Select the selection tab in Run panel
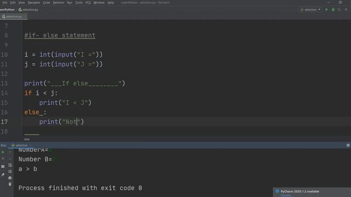This screenshot has width=351, height=197. click(21, 146)
